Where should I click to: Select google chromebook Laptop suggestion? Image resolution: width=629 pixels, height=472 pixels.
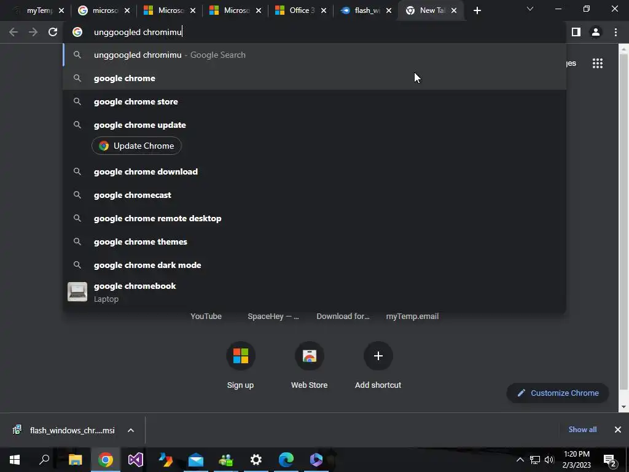[314, 292]
